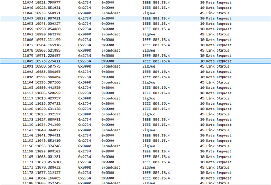Select Link Status packet 11156
This screenshot has width=271, height=185.
tap(135, 146)
